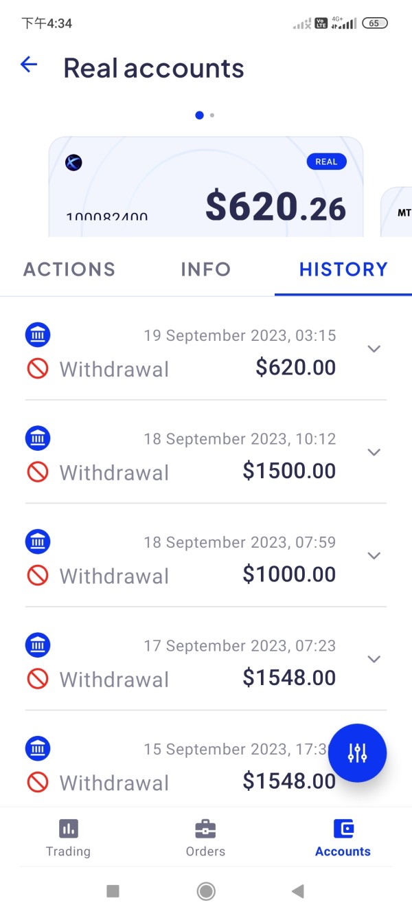Expand the 17 September $1548.00 withdrawal chevron
Viewport: 412px width, 916px height.
tap(374, 659)
